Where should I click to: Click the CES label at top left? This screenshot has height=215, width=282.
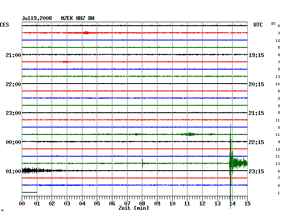coord(4,25)
